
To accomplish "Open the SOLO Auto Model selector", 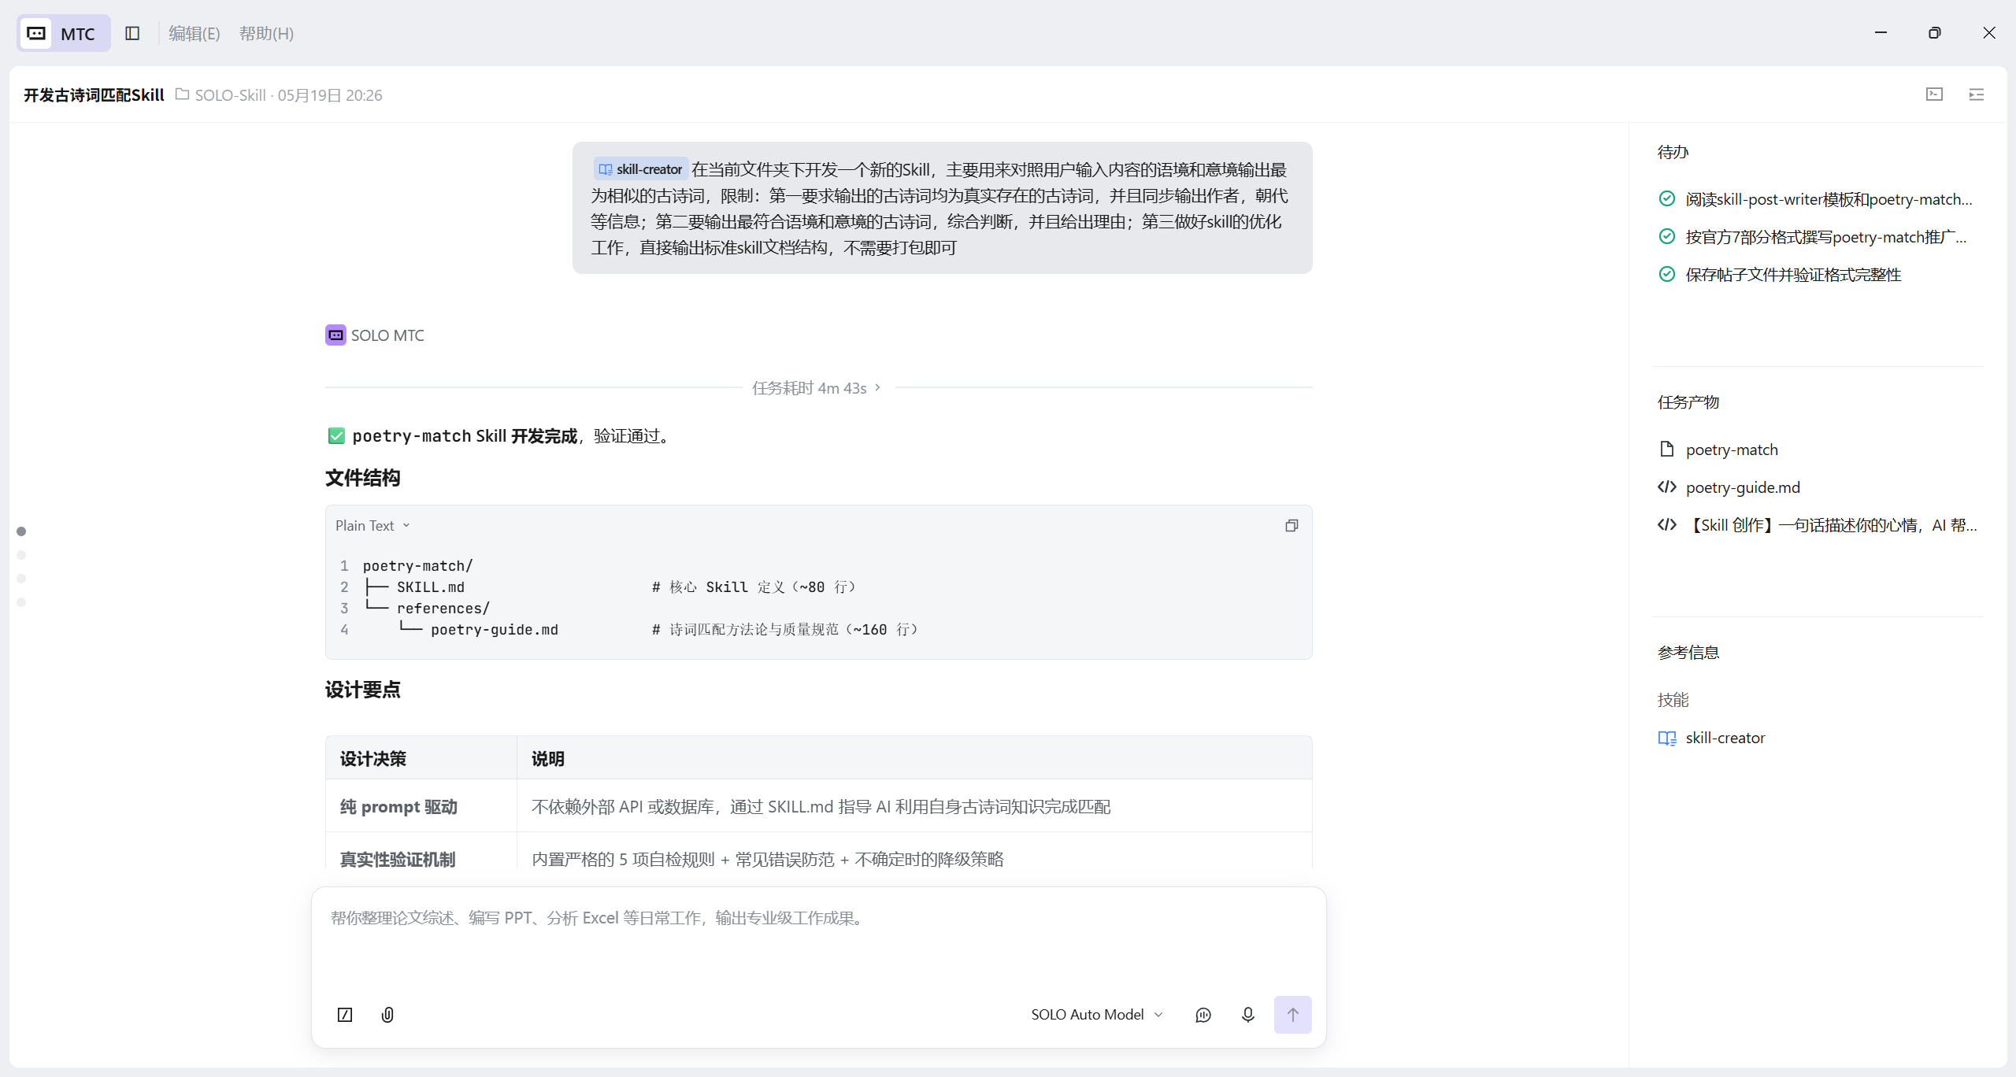I will [x=1097, y=1015].
